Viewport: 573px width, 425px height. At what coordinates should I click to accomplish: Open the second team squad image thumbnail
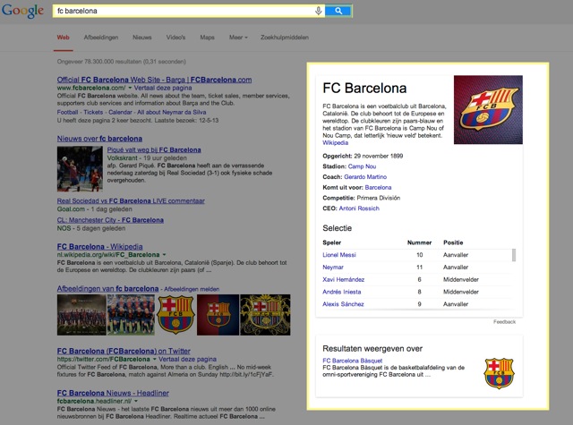click(131, 315)
